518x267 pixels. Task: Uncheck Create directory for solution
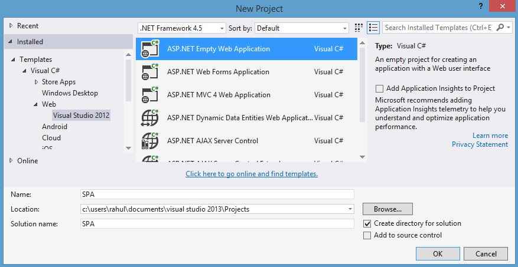(367, 223)
